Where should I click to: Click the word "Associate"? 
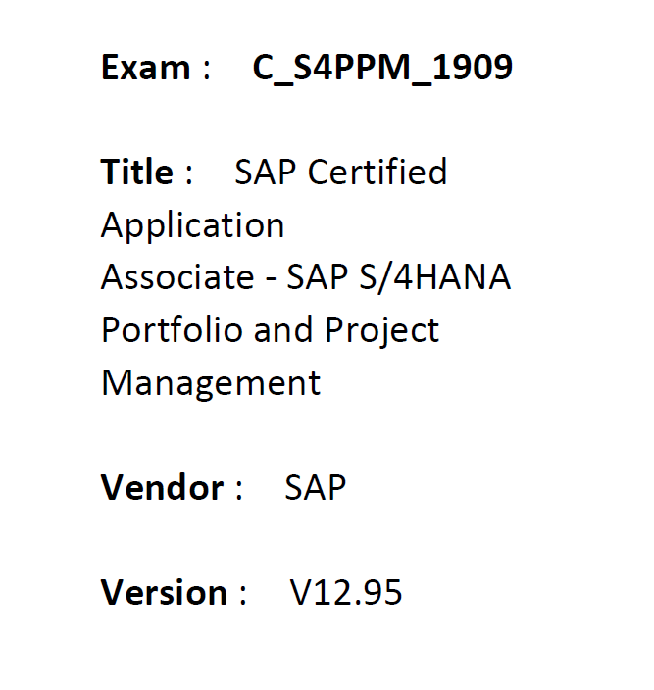click(x=176, y=277)
